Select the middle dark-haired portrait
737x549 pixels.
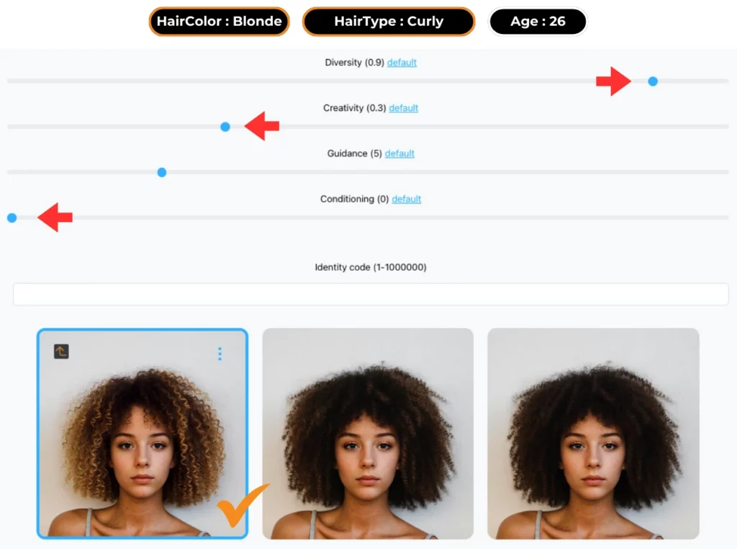[368, 434]
